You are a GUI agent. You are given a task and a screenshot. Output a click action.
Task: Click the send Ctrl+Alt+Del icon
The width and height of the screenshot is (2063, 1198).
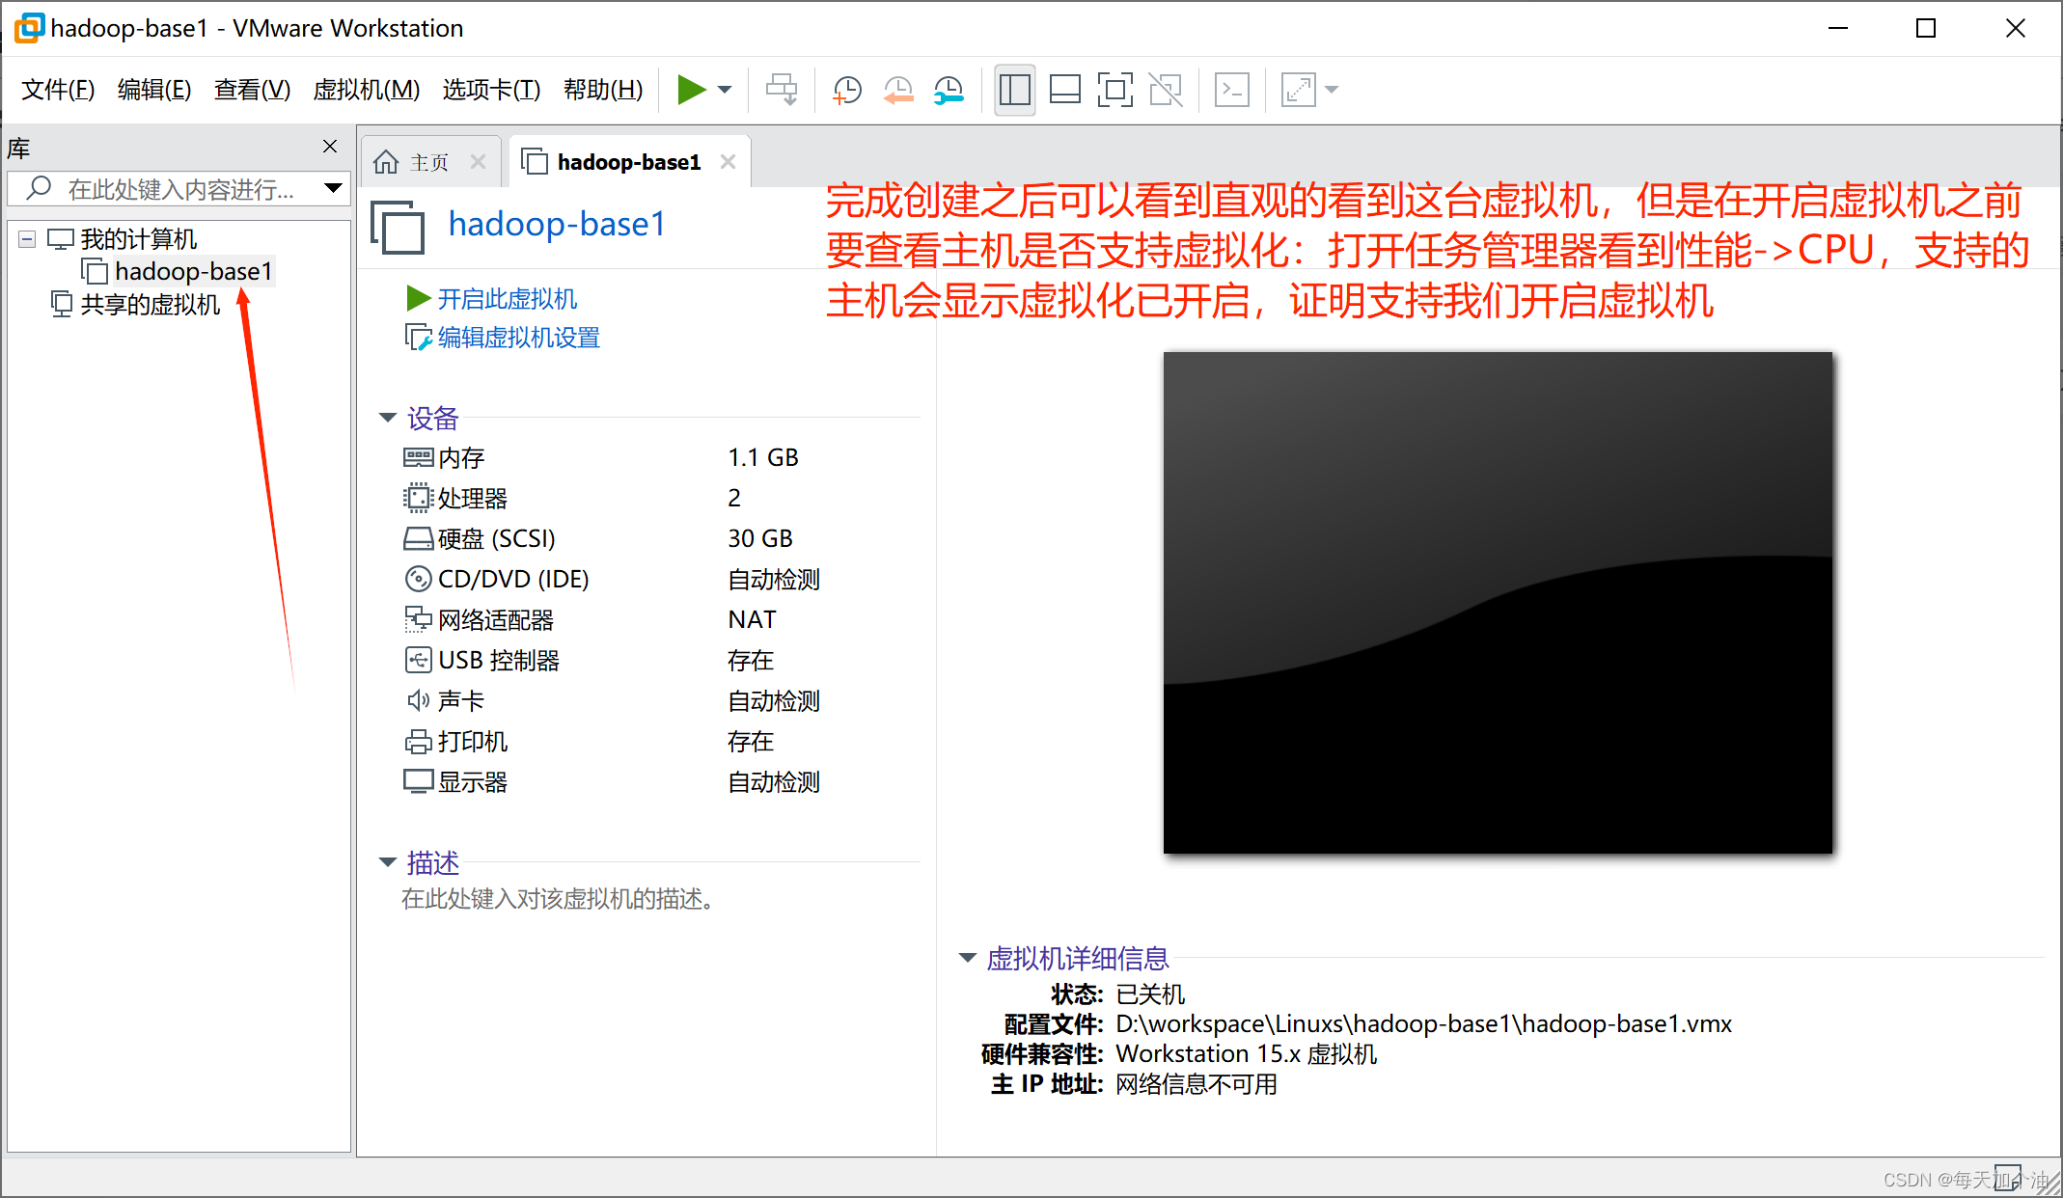tap(782, 89)
